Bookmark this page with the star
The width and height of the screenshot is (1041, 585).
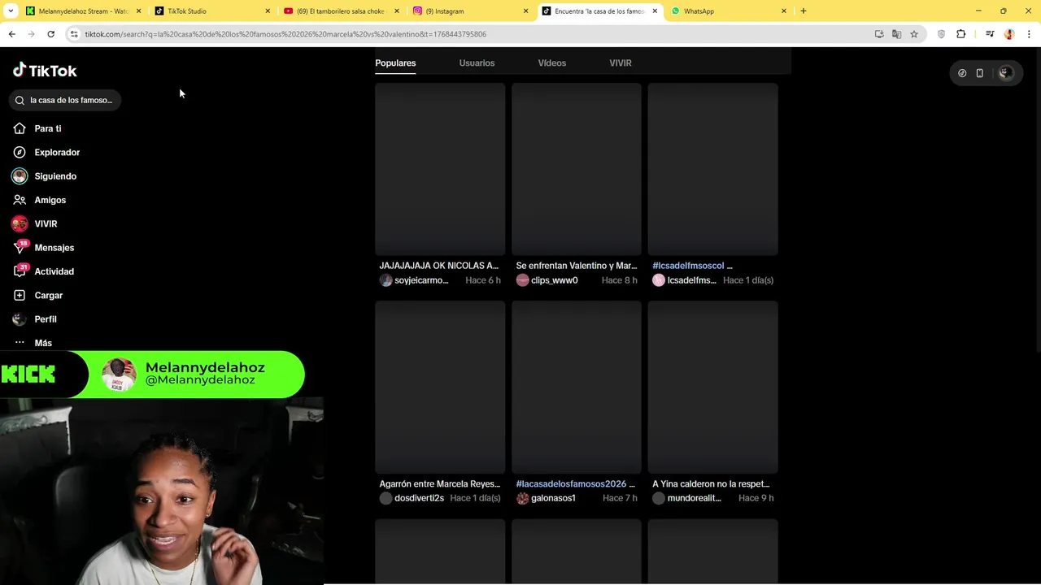click(x=914, y=34)
